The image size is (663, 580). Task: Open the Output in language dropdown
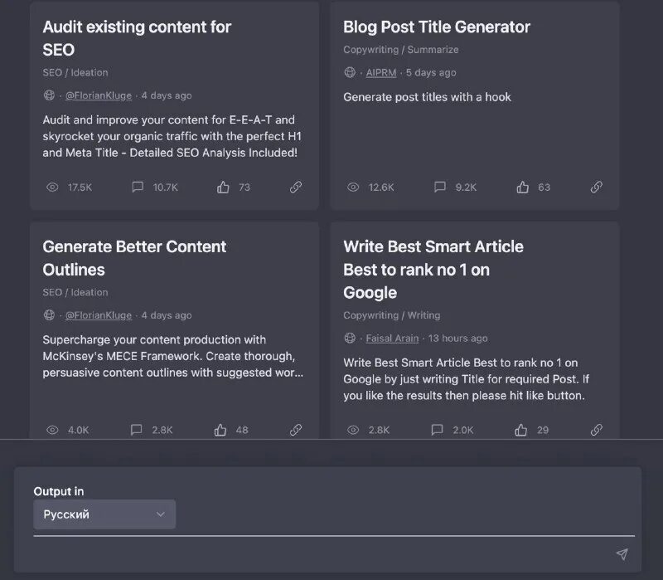tap(104, 514)
